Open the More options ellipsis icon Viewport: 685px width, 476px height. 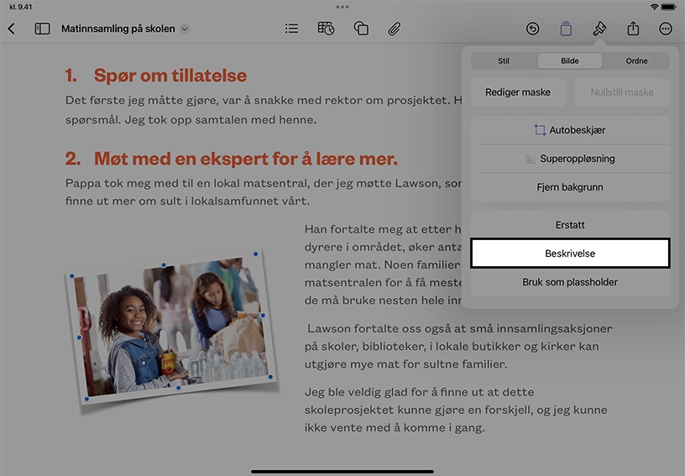tap(666, 29)
